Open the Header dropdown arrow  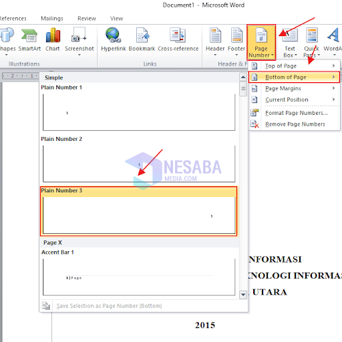point(215,55)
